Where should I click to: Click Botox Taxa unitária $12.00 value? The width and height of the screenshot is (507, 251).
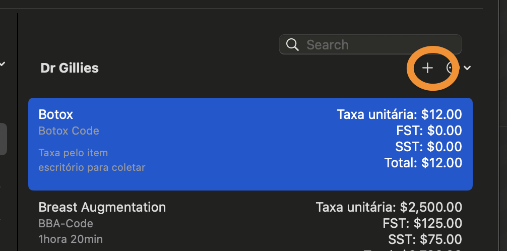tap(399, 114)
